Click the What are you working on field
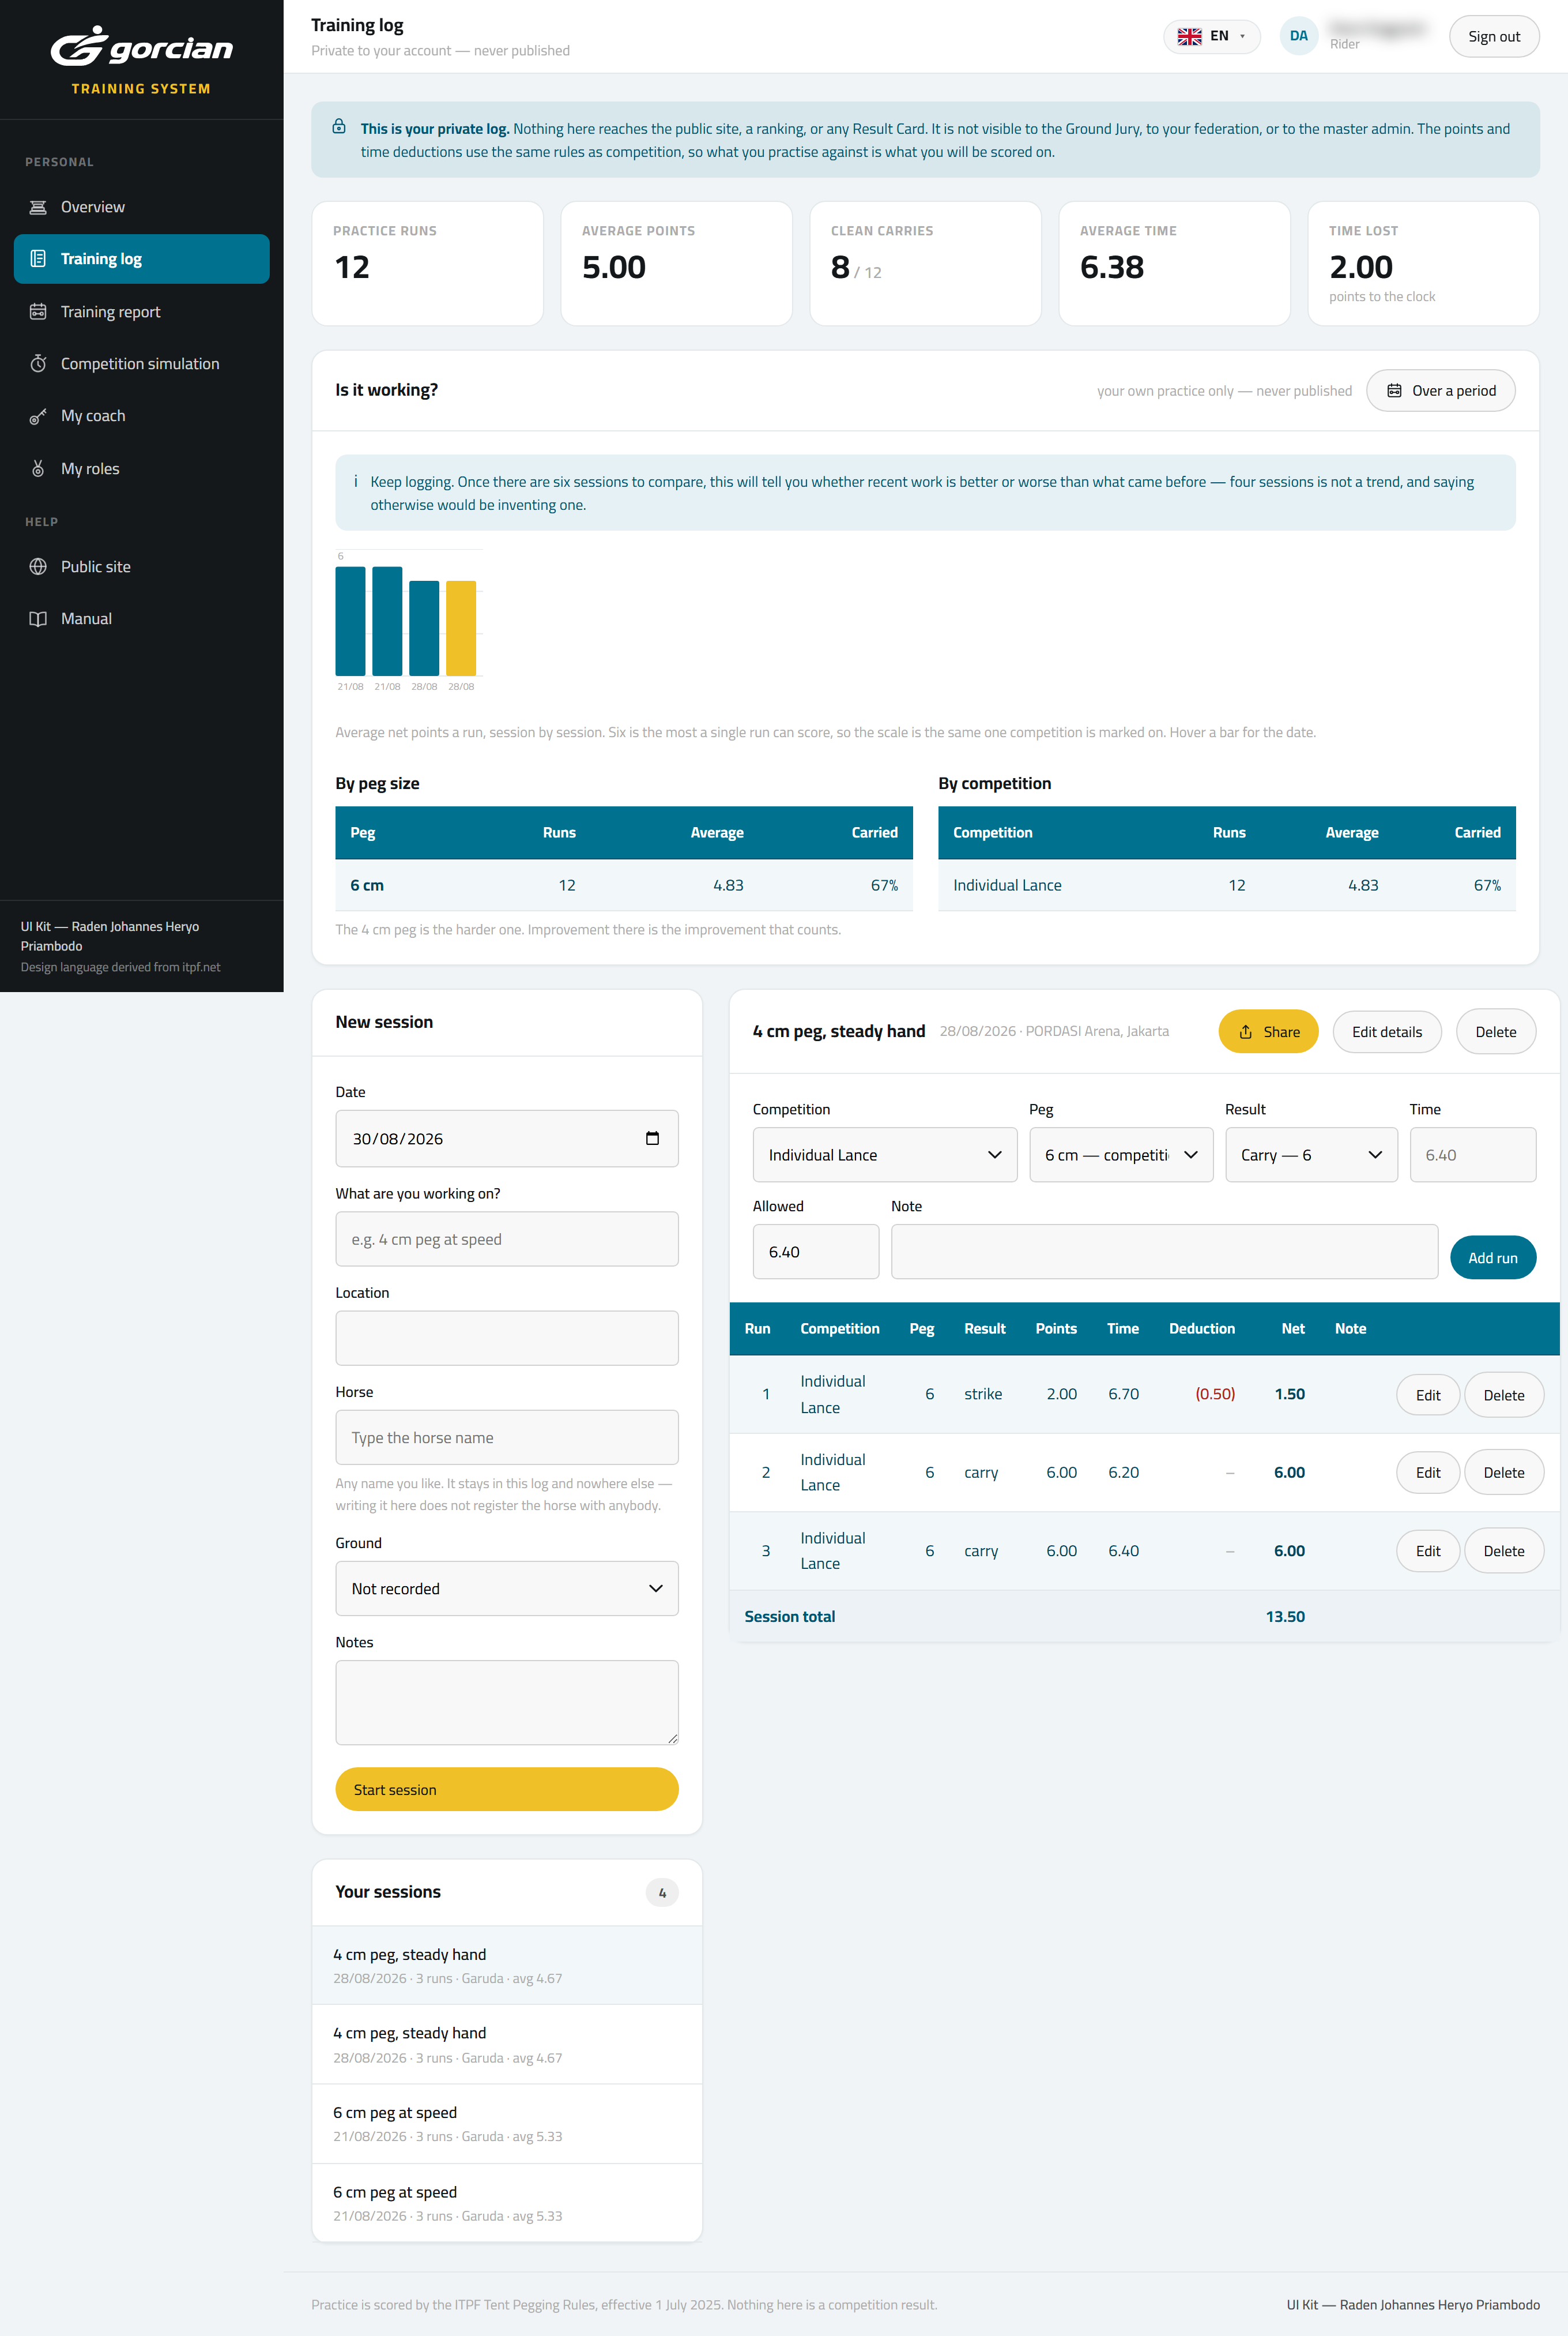Viewport: 1568px width, 2336px height. pos(507,1240)
